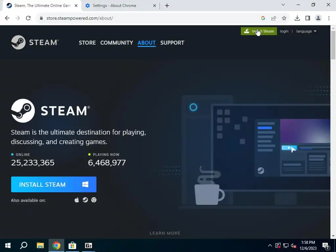Open the SteamOS download icon below Install
This screenshot has height=252, width=336.
(x=85, y=200)
